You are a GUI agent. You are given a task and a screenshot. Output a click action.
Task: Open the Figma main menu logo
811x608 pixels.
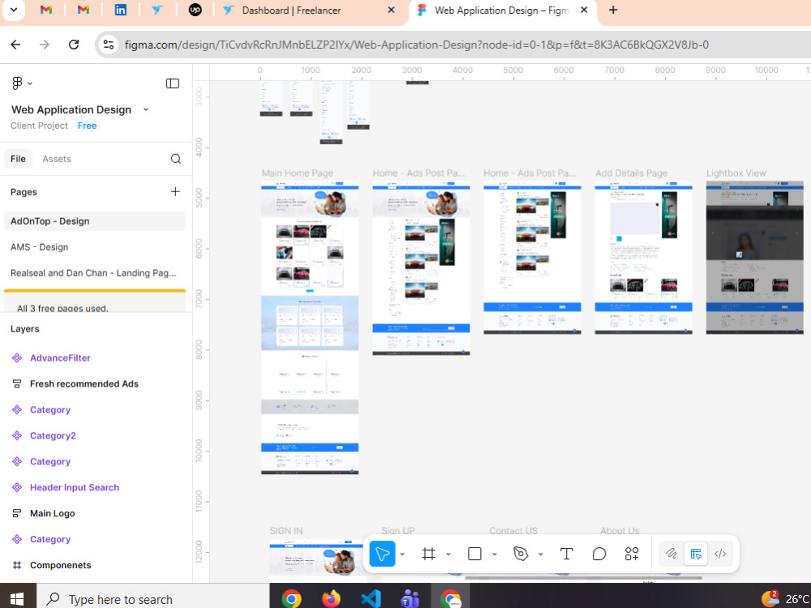17,83
